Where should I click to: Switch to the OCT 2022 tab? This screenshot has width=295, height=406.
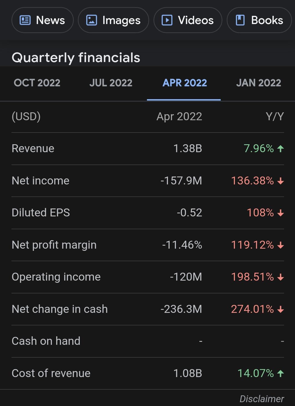tap(37, 83)
